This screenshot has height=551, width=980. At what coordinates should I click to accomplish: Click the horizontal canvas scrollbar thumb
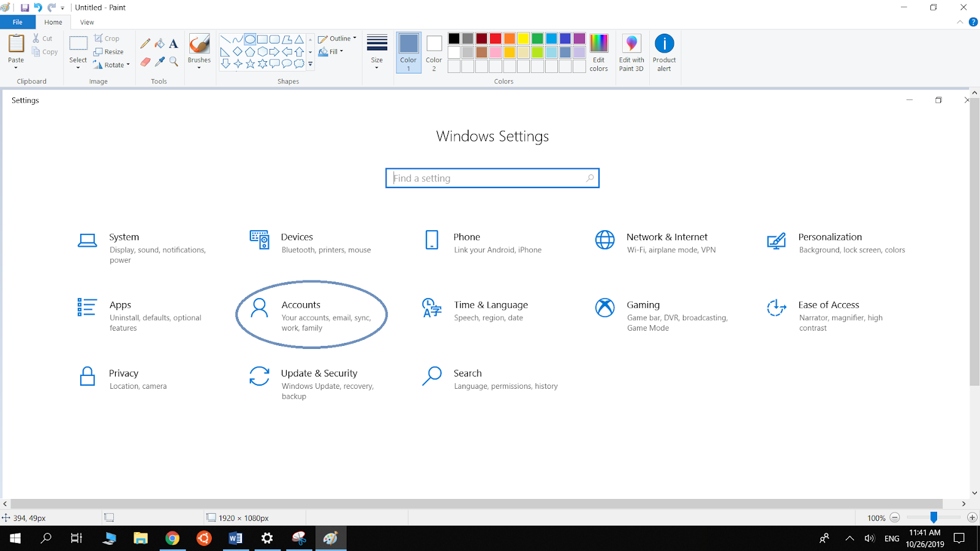click(x=477, y=504)
